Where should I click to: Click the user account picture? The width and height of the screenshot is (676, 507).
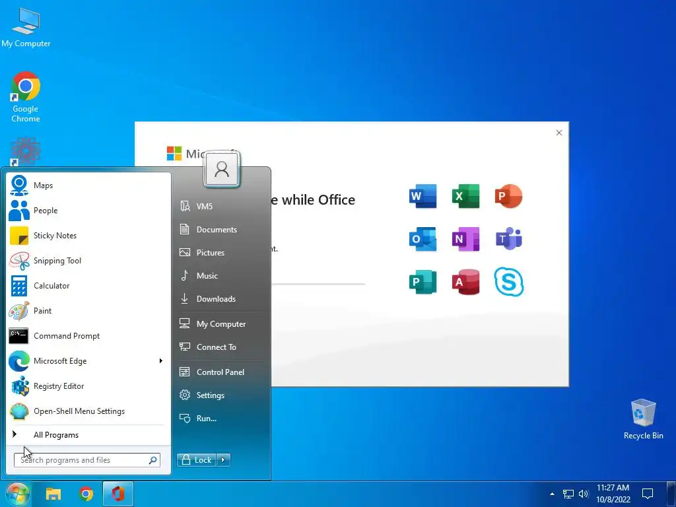pos(222,169)
